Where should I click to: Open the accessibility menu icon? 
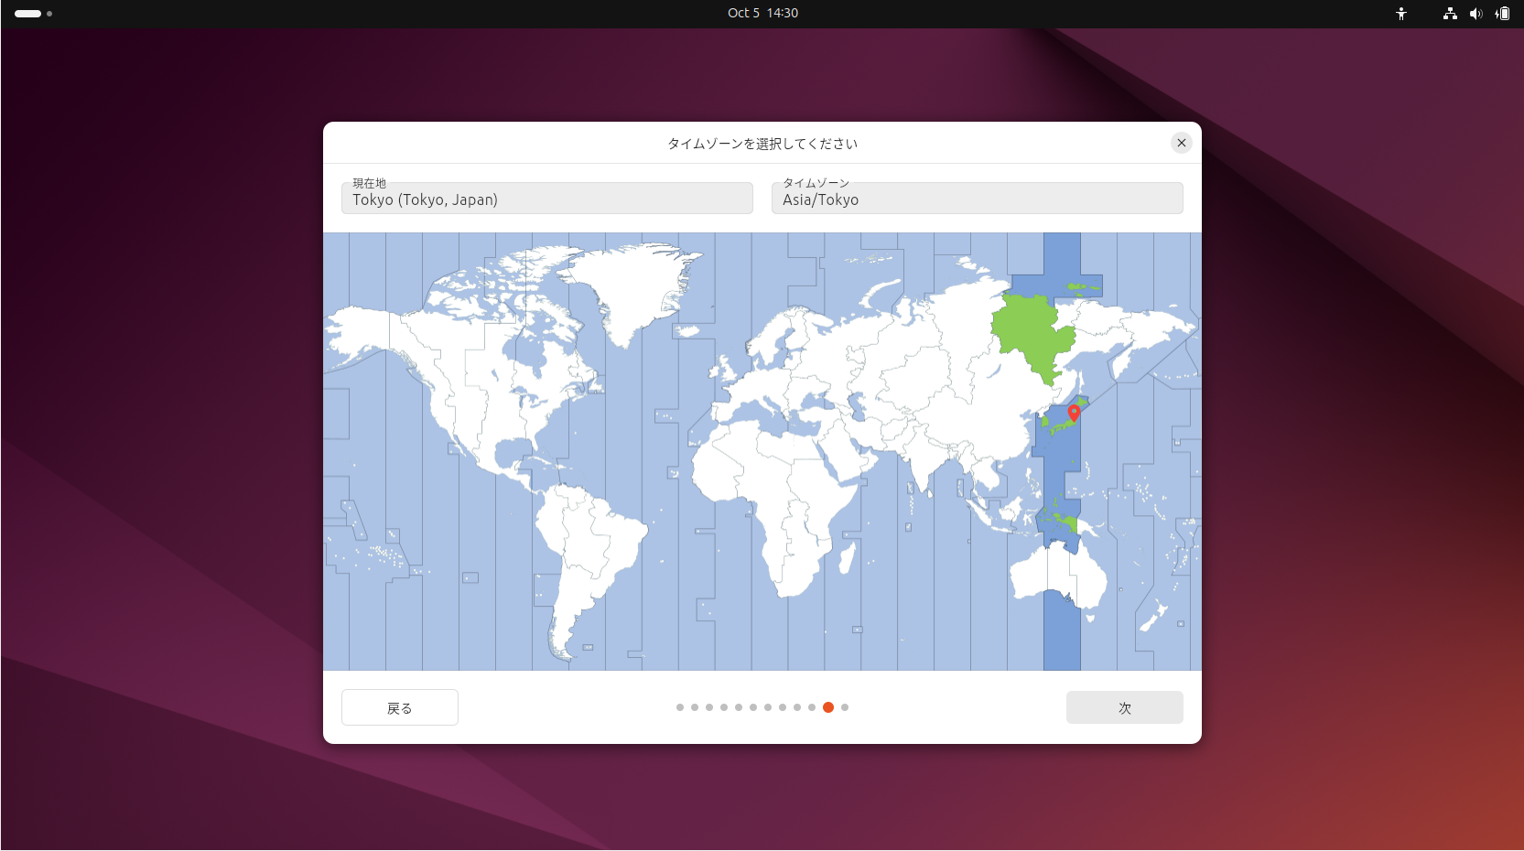pos(1400,14)
